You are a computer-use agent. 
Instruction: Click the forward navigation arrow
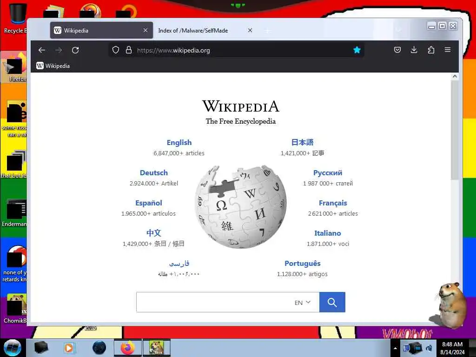pyautogui.click(x=59, y=50)
